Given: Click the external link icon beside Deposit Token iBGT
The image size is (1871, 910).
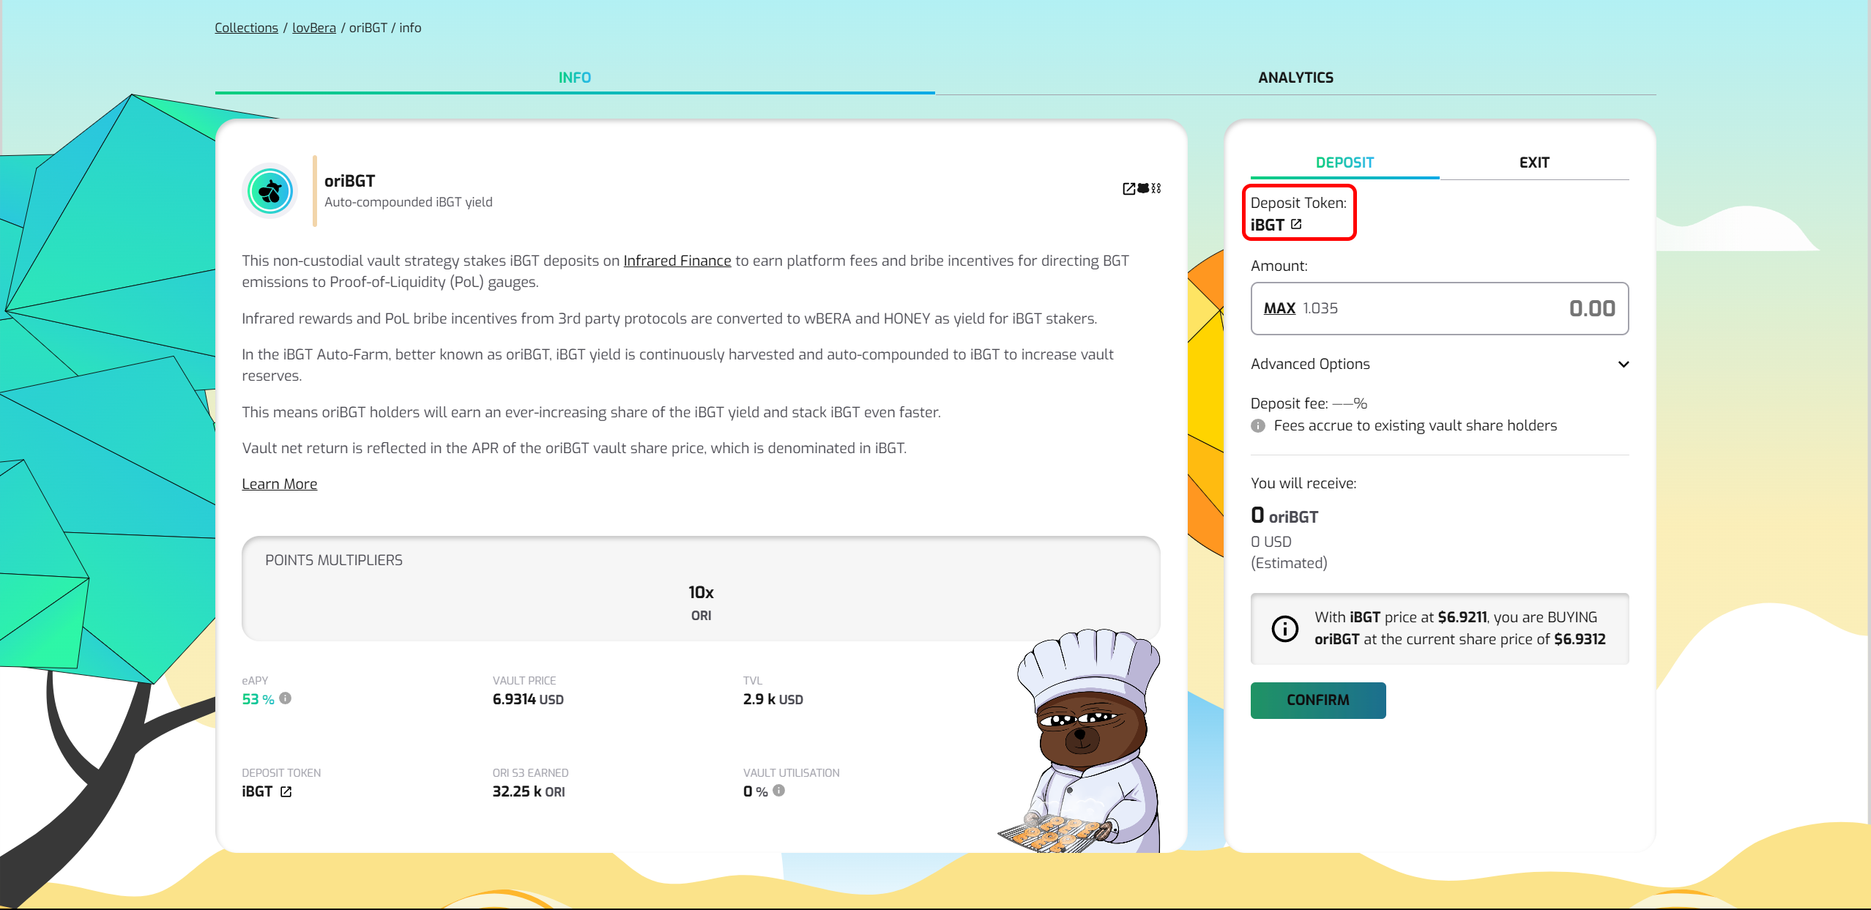Looking at the screenshot, I should point(1296,224).
